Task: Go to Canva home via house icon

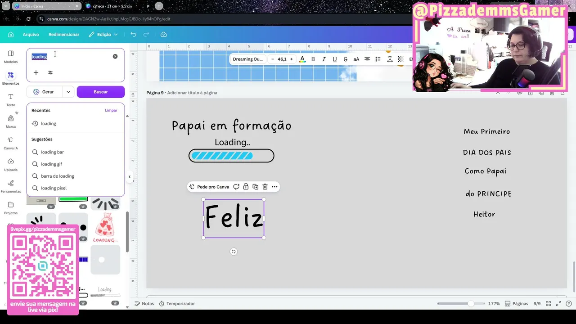Action: pyautogui.click(x=11, y=35)
